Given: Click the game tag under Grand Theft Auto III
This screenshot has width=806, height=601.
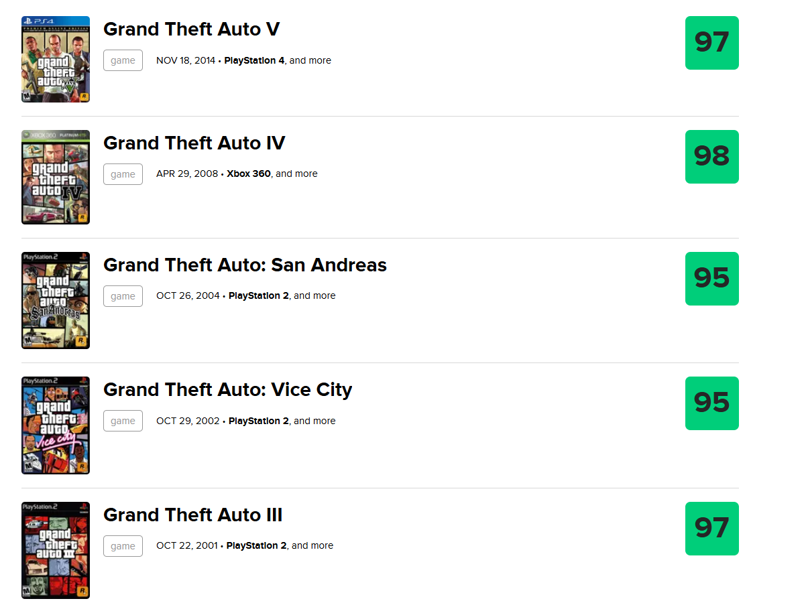Looking at the screenshot, I should [123, 546].
